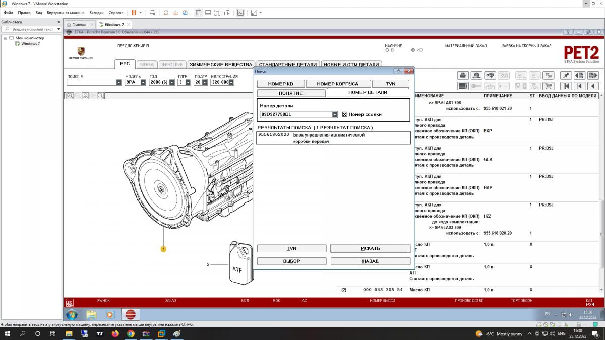This screenshot has height=340, width=605.
Task: Select the 'ИЗ' availability radio button
Action: (413, 50)
